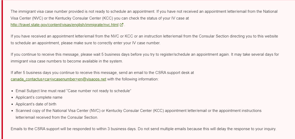Select the "Applicant's date of birth" bullet text
This screenshot has width=295, height=139.
36,104
